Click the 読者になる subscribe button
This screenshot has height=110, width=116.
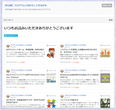(x=107, y=5)
